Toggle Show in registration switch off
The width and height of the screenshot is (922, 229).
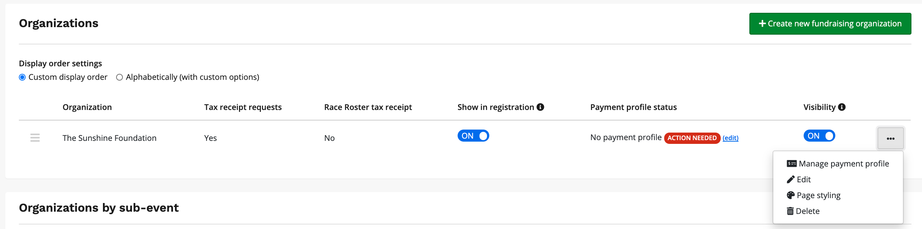pos(473,136)
